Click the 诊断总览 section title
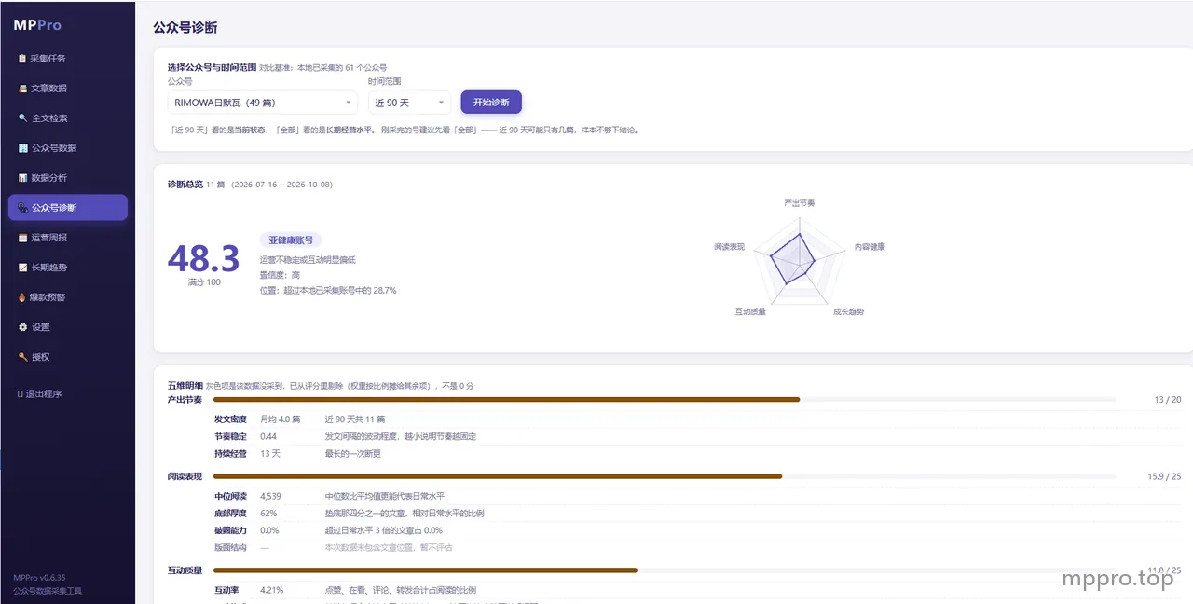This screenshot has height=604, width=1193. pyautogui.click(x=185, y=185)
